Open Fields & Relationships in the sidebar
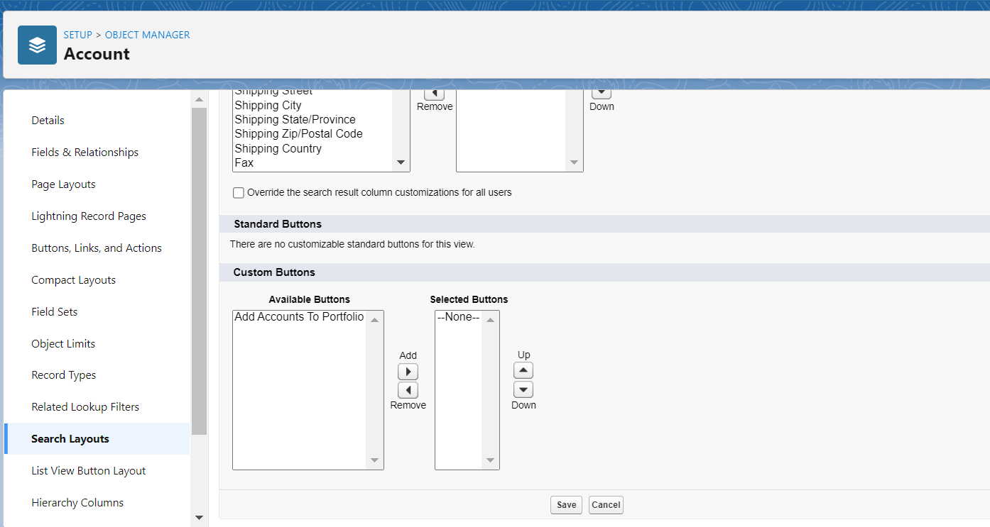 (85, 152)
